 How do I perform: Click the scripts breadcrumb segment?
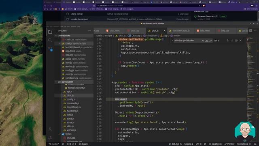[x=108, y=36]
